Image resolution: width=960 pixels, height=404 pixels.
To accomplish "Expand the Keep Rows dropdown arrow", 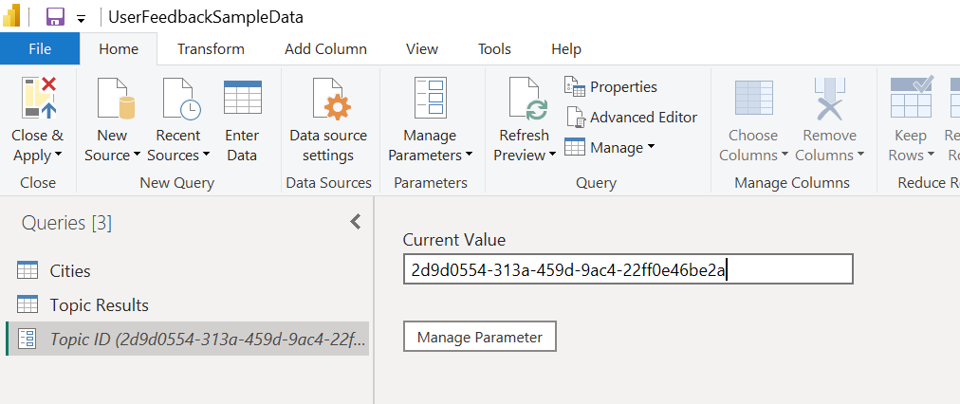I will [x=931, y=155].
